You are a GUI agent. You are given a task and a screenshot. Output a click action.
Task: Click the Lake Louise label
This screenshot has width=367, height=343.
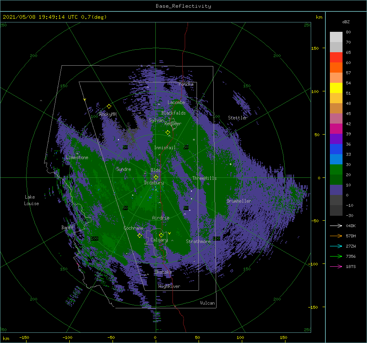(x=31, y=200)
